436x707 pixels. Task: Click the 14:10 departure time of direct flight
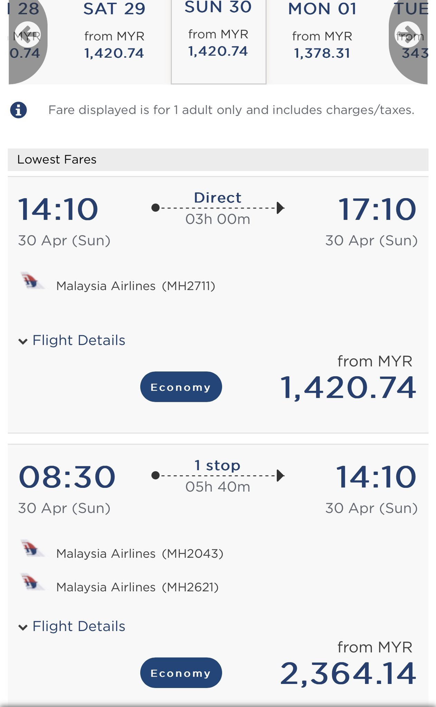[58, 209]
